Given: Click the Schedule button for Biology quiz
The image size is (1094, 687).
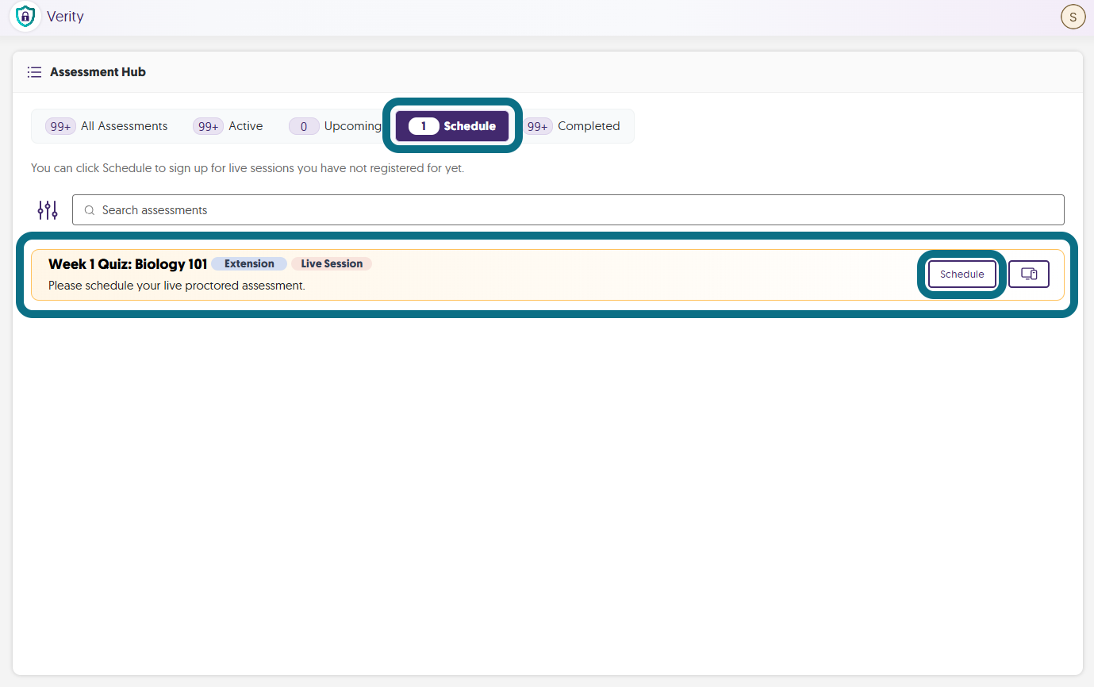Looking at the screenshot, I should (962, 274).
